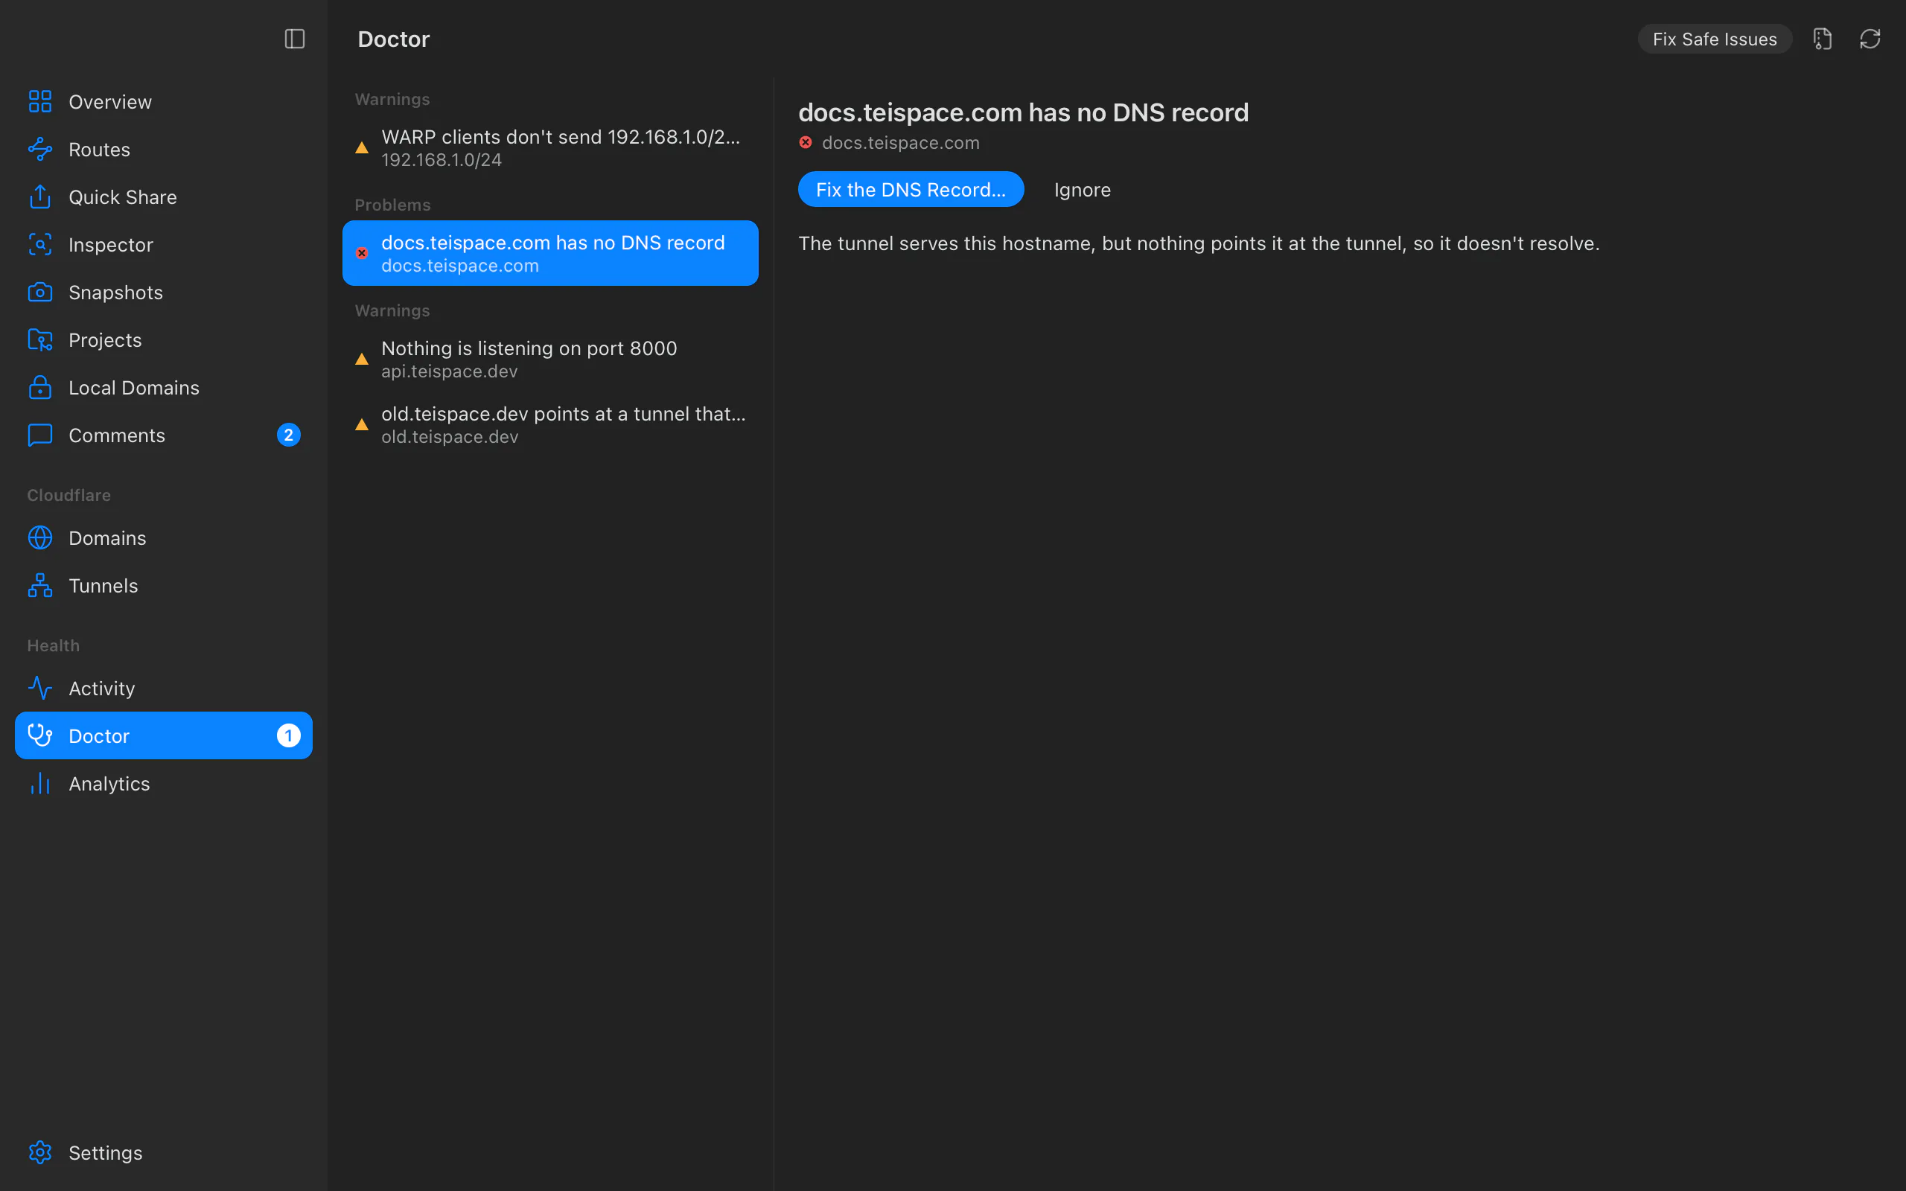The width and height of the screenshot is (1906, 1191).
Task: Open Overview via its grid icon
Action: tap(40, 102)
